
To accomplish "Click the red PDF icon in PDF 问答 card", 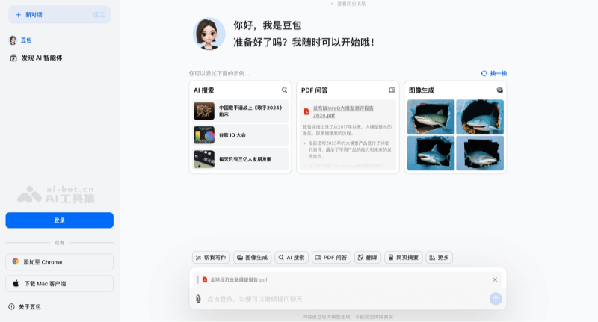I will point(306,111).
